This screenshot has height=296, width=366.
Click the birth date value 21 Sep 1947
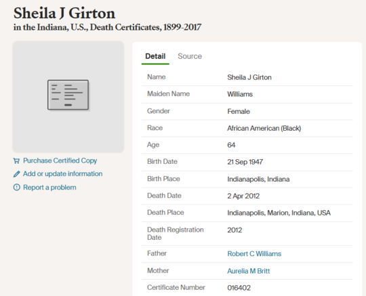[245, 162]
